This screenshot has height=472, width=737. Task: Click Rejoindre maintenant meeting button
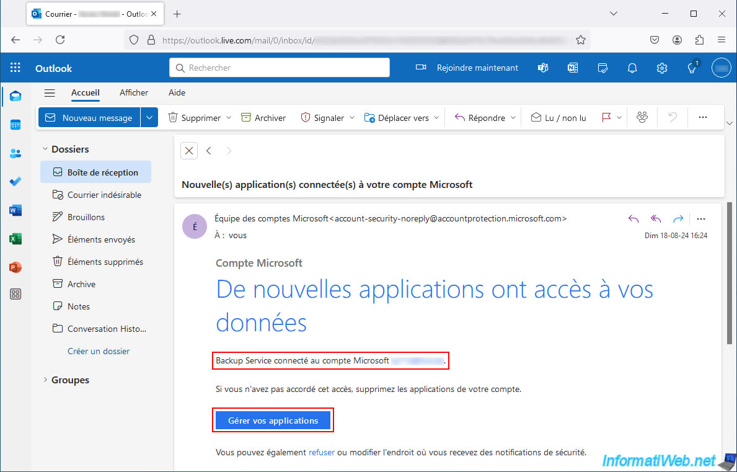click(467, 68)
